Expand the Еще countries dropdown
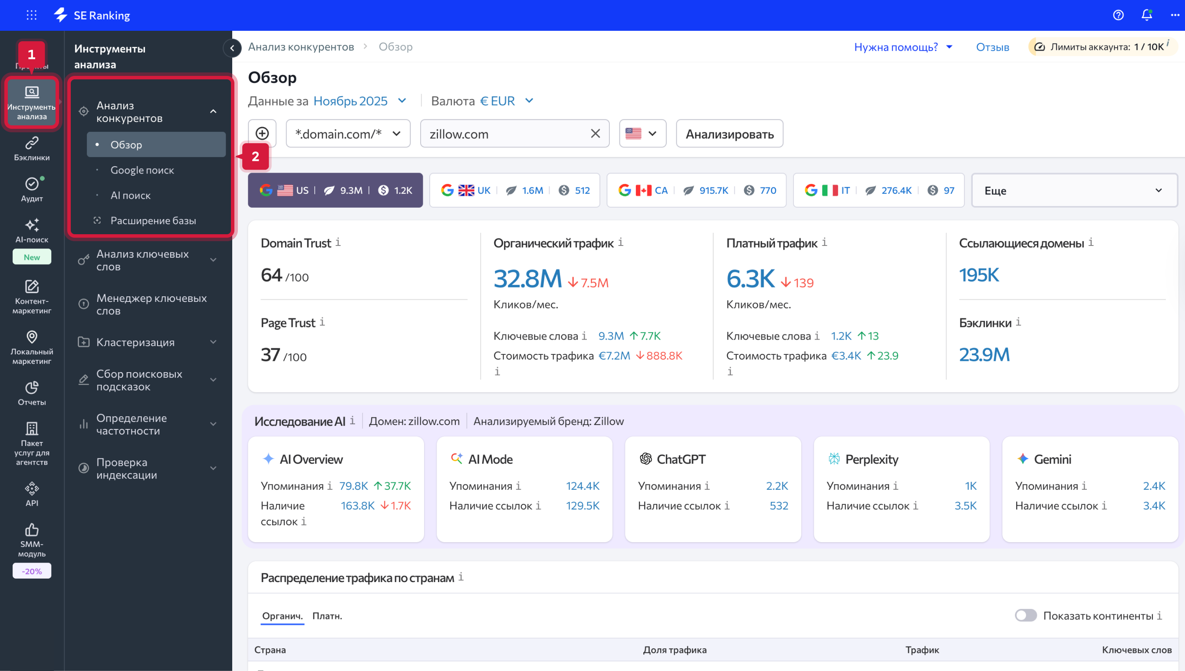 click(1073, 190)
